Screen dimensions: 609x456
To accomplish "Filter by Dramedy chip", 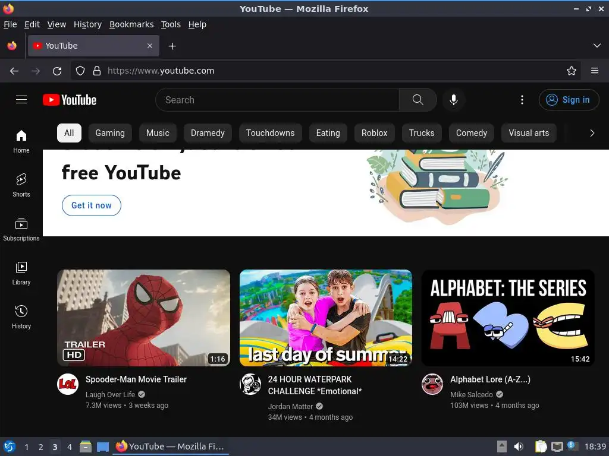I will point(208,133).
